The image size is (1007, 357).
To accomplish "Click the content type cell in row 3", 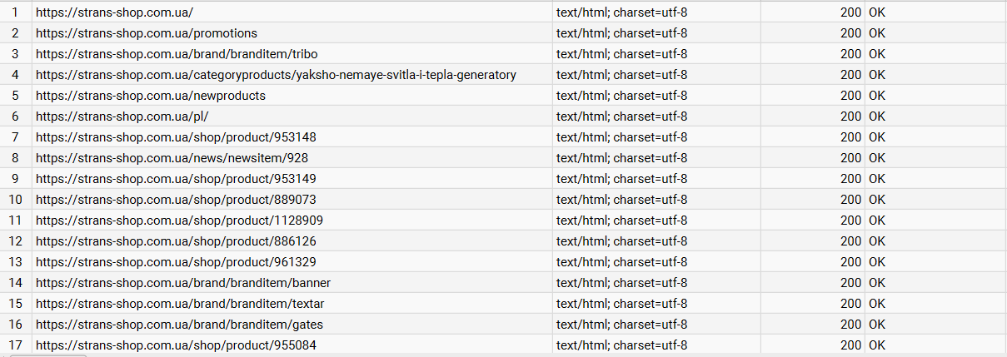I will pos(621,54).
